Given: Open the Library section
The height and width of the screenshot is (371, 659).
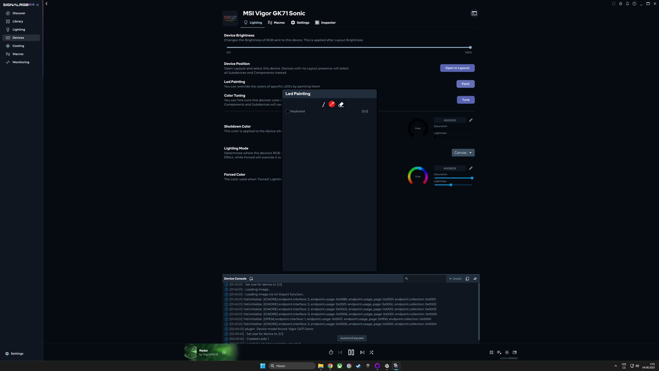Looking at the screenshot, I should click(18, 21).
